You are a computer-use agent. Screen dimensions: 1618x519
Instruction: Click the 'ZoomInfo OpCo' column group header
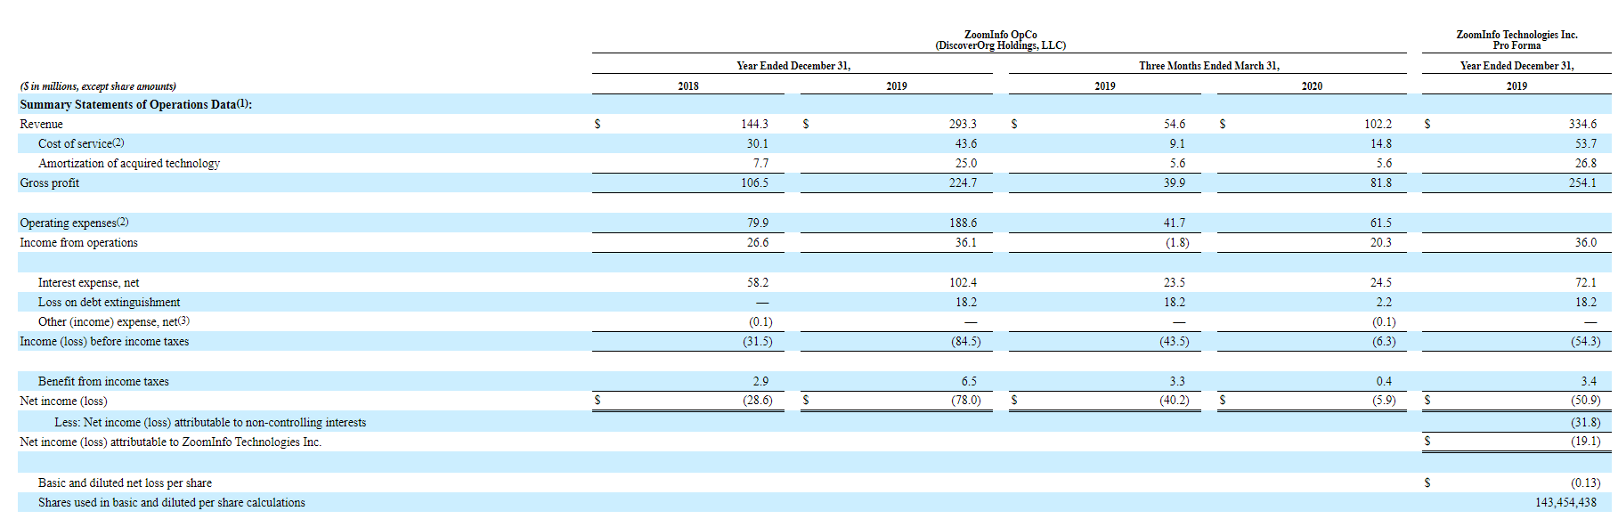[1000, 40]
